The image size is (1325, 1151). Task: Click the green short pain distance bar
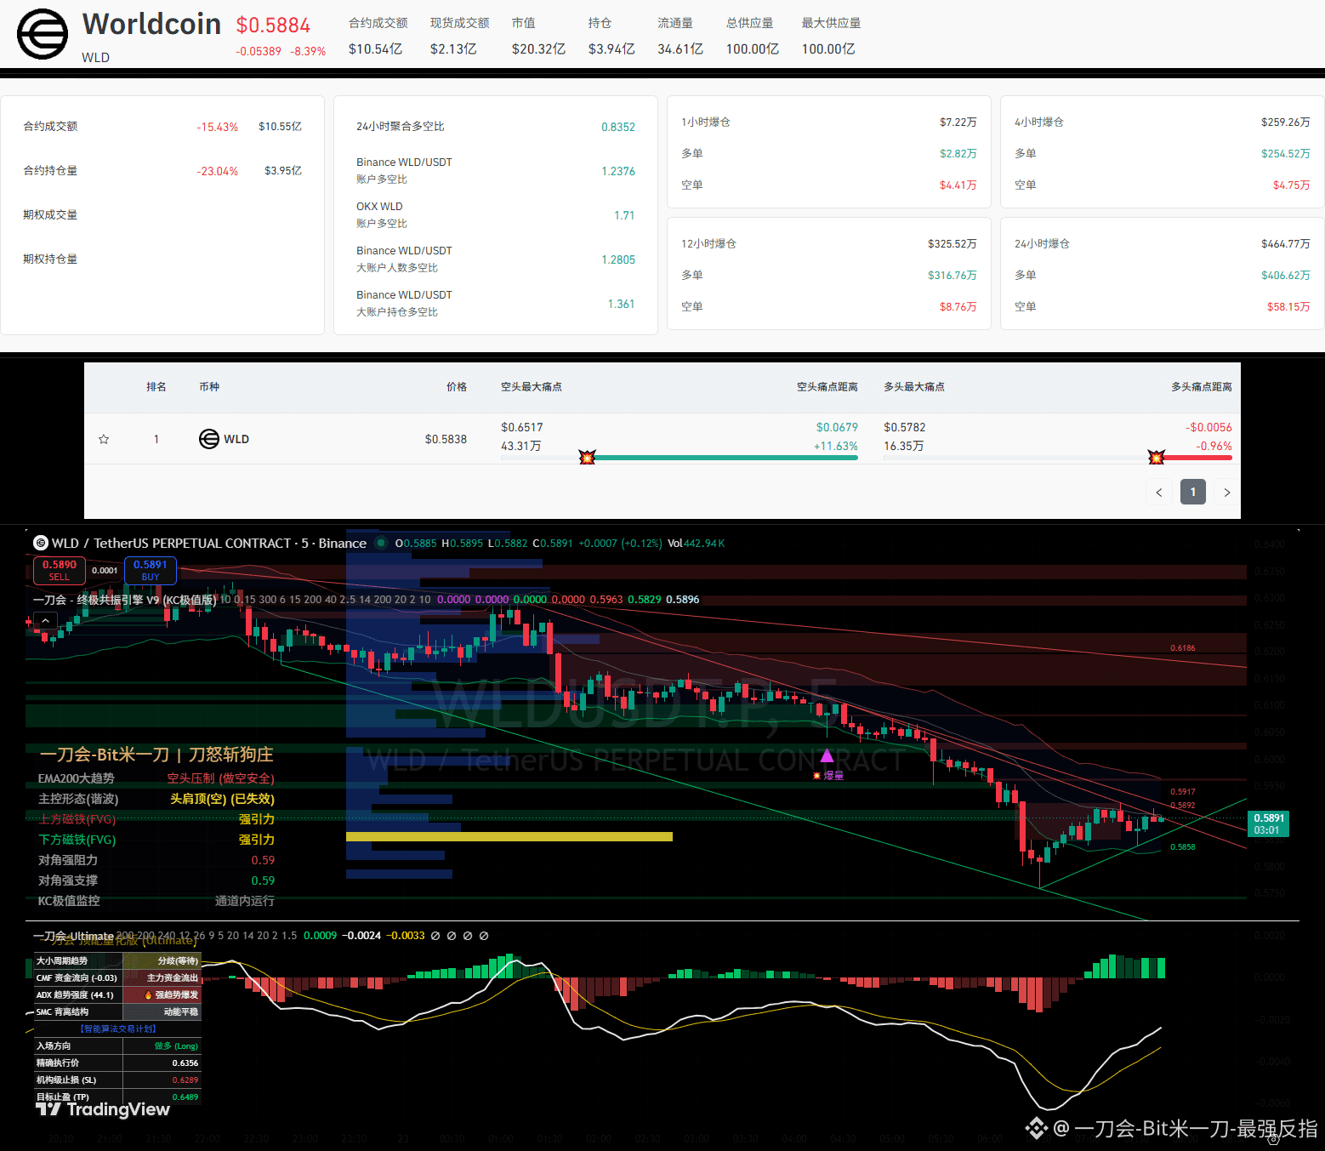(725, 458)
